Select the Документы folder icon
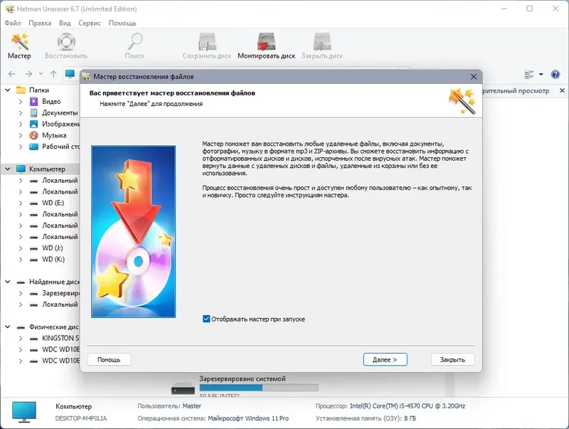 tap(33, 113)
